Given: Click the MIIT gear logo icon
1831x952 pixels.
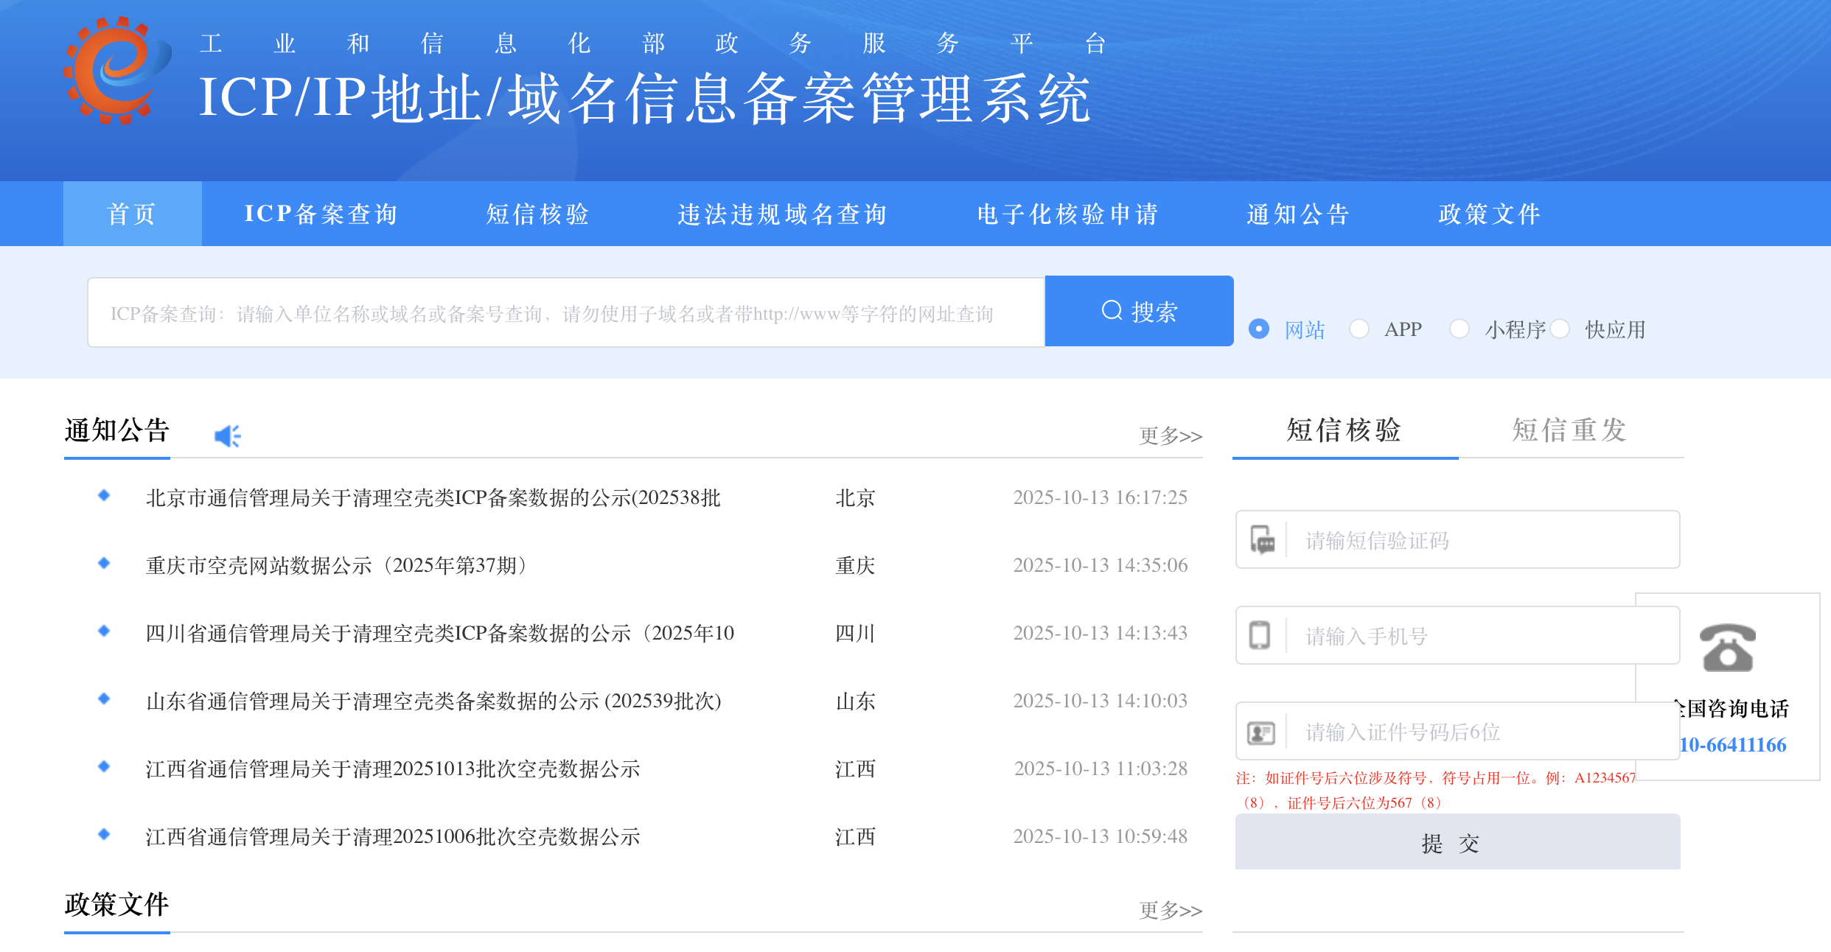Looking at the screenshot, I should [x=116, y=71].
